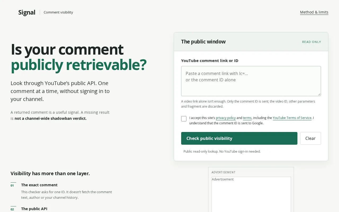Select the 'The public window' heading
This screenshot has height=212, width=339.
click(x=203, y=42)
